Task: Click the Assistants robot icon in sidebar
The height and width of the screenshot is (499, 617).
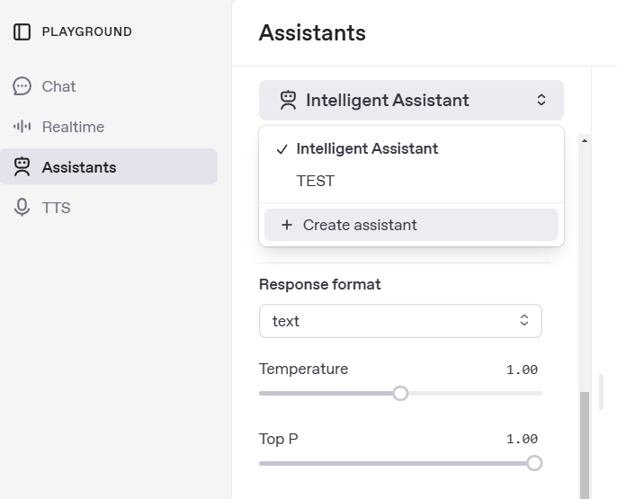Action: pos(22,166)
